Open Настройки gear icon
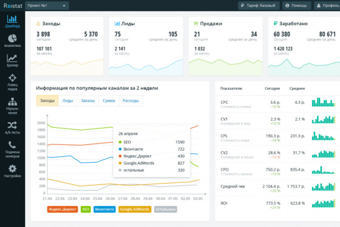The width and height of the screenshot is (340, 227). tap(12, 169)
